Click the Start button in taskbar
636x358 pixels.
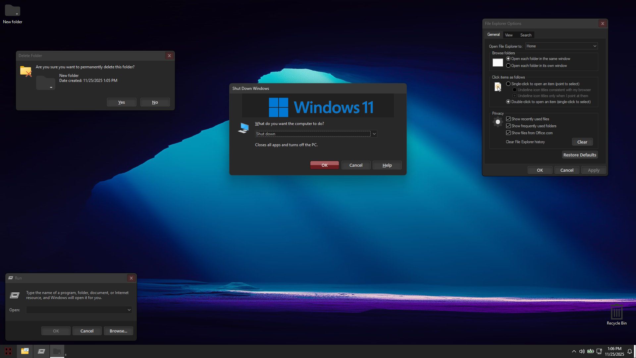click(8, 351)
